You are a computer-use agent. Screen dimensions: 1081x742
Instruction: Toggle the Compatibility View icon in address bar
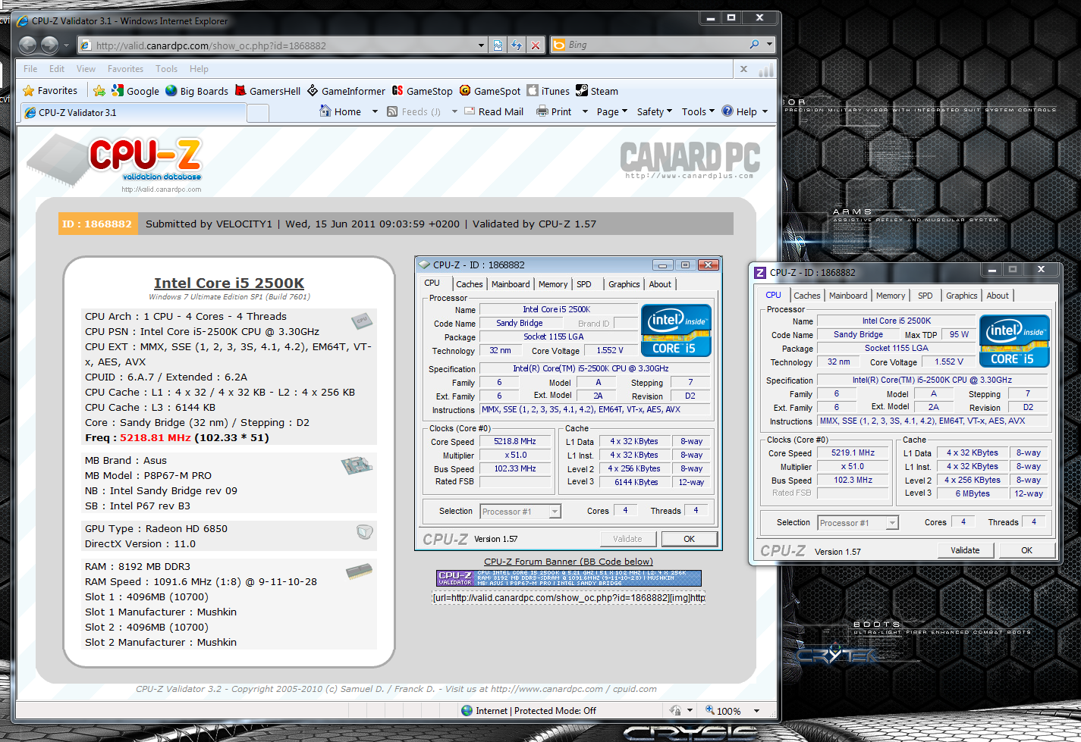coord(498,45)
